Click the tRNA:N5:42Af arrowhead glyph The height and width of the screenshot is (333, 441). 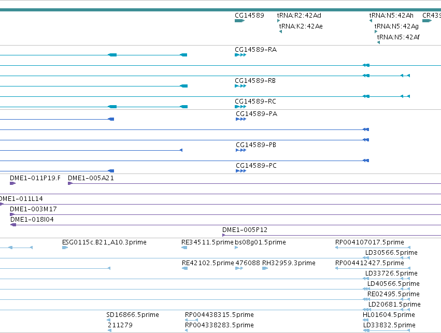tap(379, 42)
